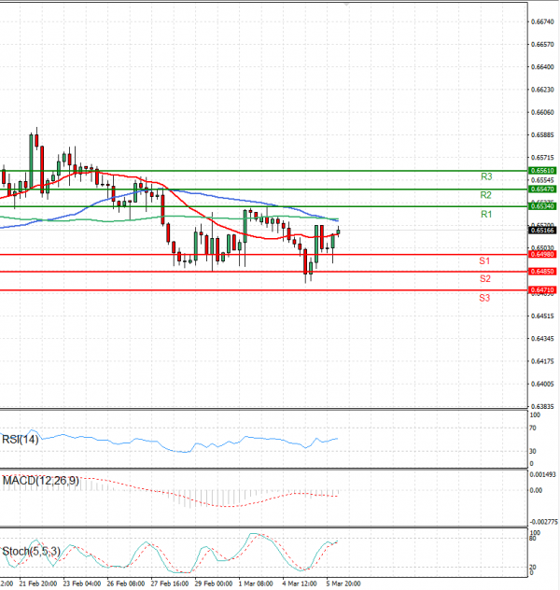Image resolution: width=560 pixels, height=590 pixels.
Task: Click the 23 Feb 04:00 time axis label
Action: 81,583
